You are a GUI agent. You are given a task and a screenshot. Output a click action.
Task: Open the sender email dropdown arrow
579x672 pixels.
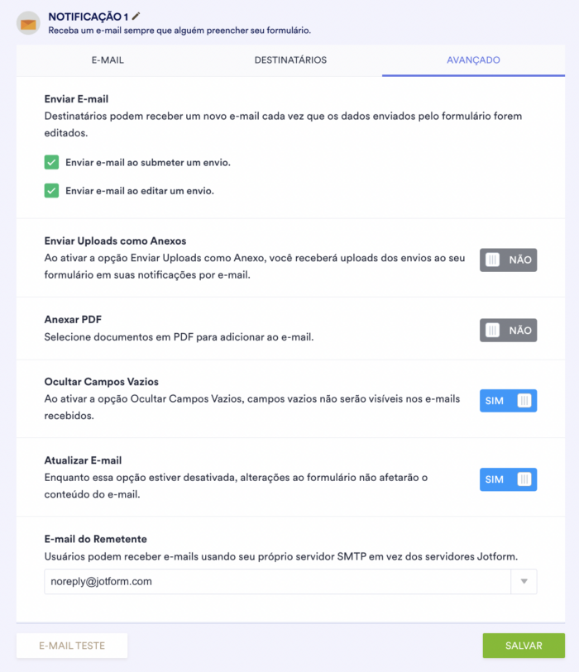tap(524, 581)
